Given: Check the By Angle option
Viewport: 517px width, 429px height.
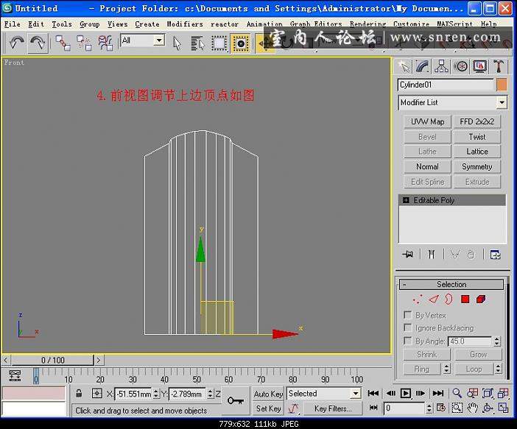Looking at the screenshot, I should (408, 341).
